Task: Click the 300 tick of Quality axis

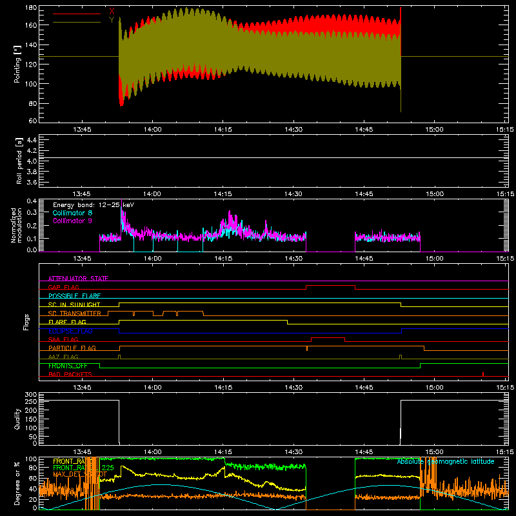Action: [x=30, y=395]
